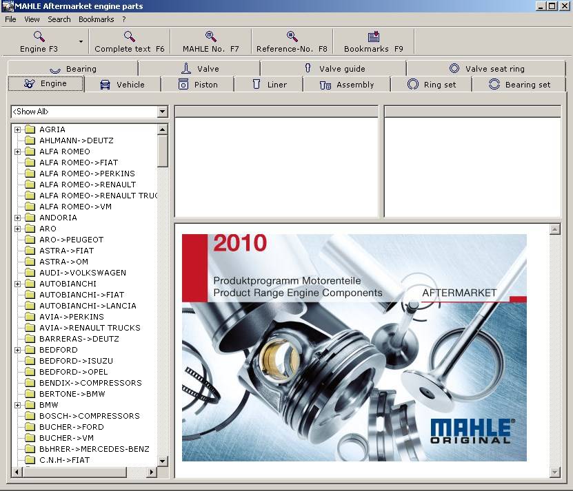
Task: Click the Bearing set tab icon
Action: [x=494, y=84]
